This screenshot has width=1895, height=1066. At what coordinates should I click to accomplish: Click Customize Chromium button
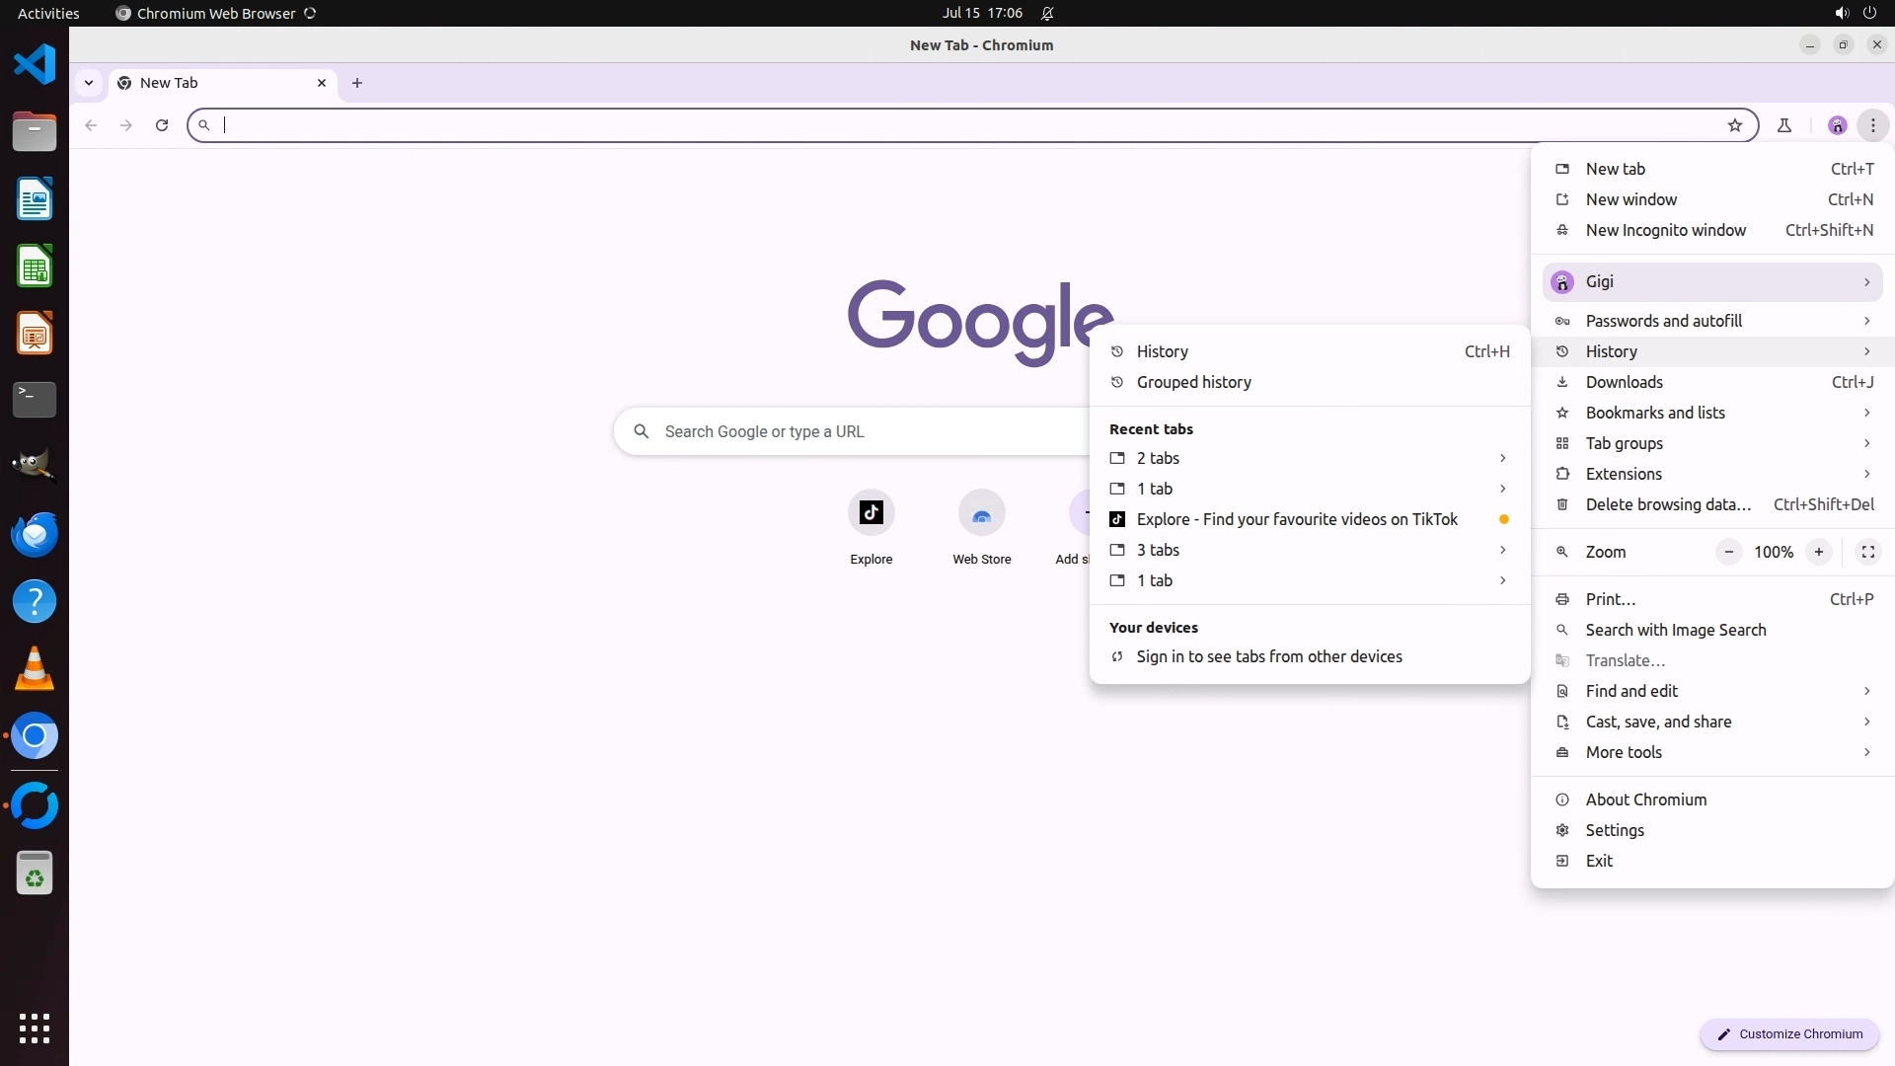1788,1033
